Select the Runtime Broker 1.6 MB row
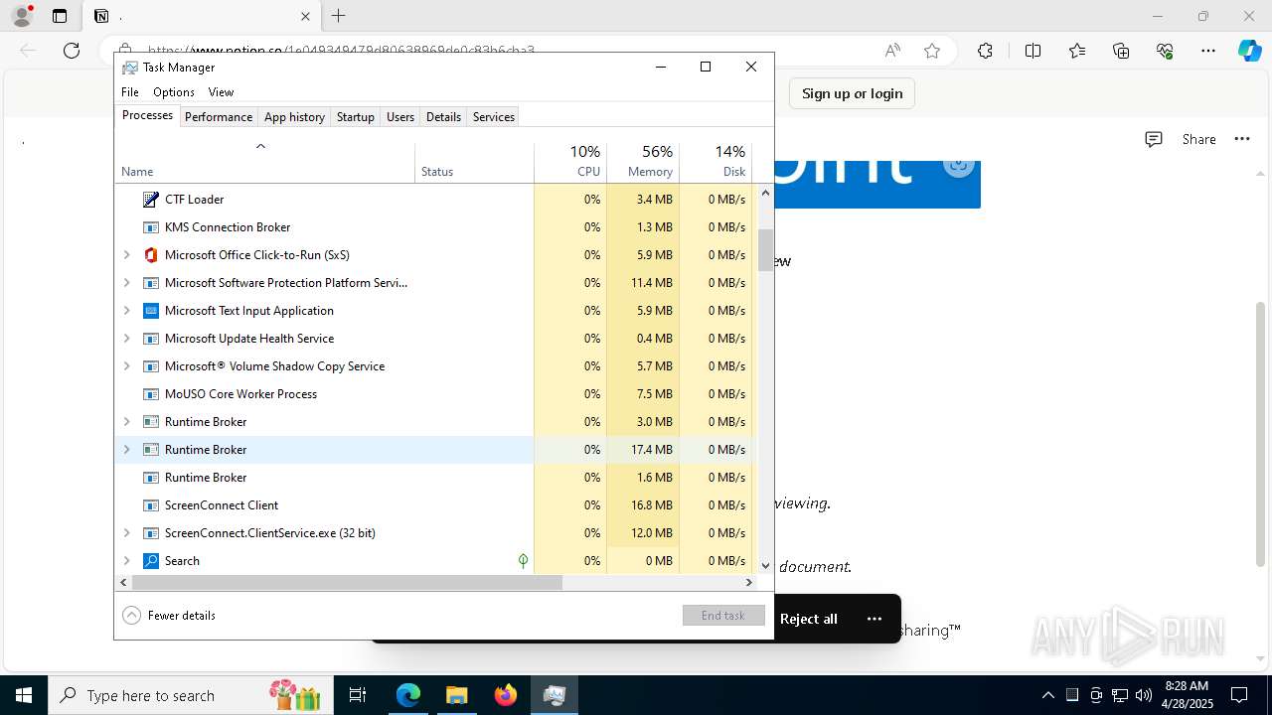 [x=433, y=478]
